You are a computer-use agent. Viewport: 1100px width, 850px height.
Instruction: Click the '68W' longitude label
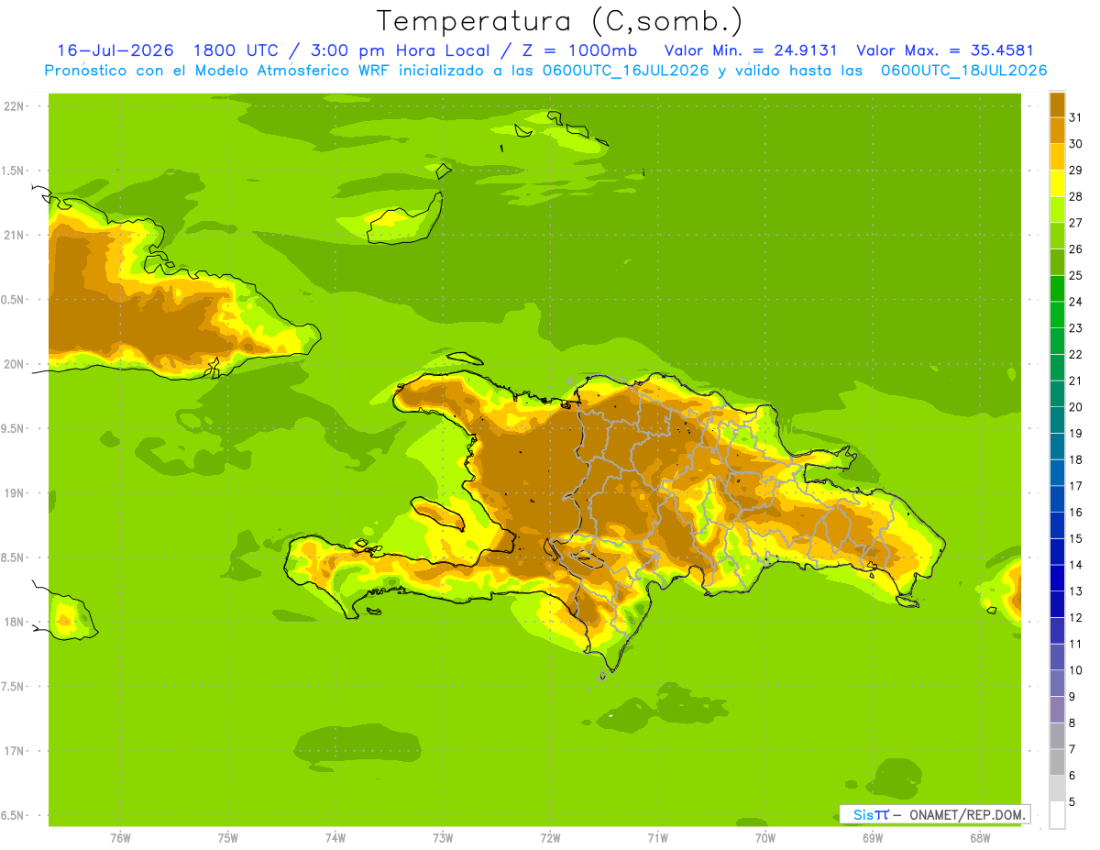[x=980, y=837]
